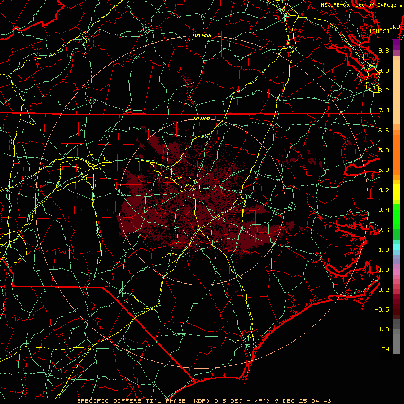Click the 7.4 value on color scale
The height and width of the screenshot is (404, 404).
point(384,110)
